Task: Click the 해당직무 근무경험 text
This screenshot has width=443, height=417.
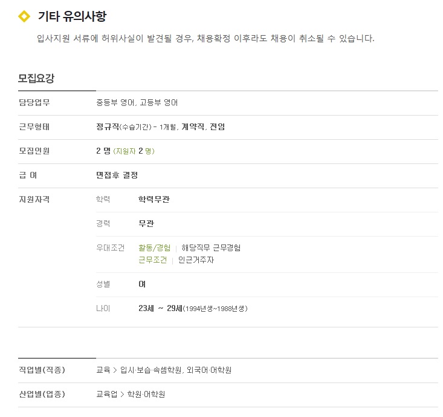Action: pyautogui.click(x=211, y=248)
